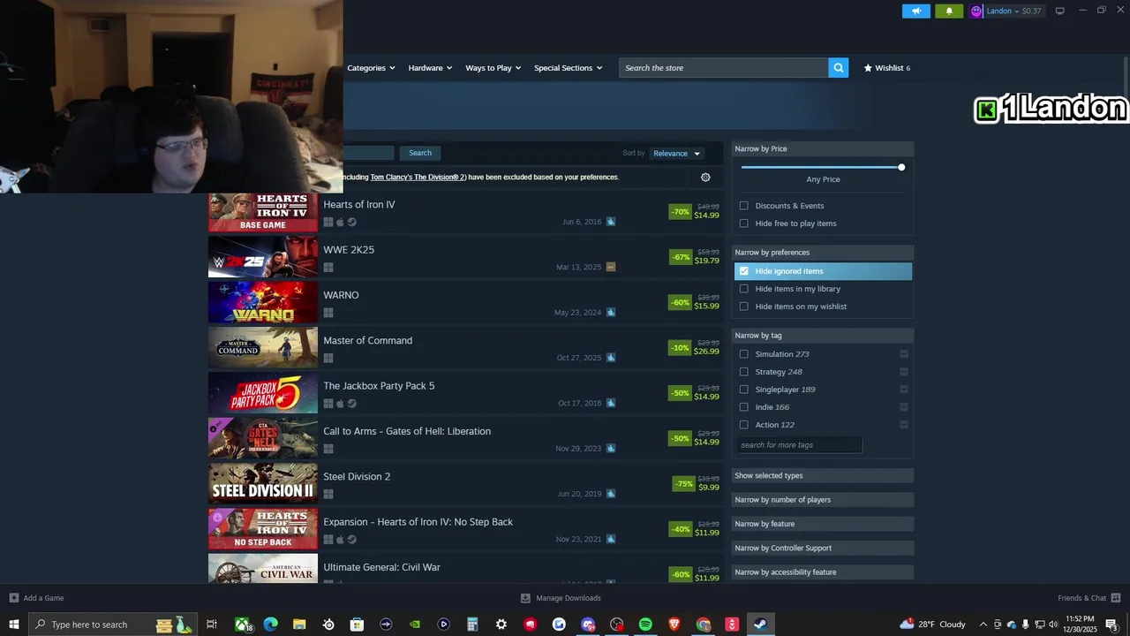Select the Indie tag checkbox
Viewport: 1130px width, 636px height.
click(x=743, y=407)
